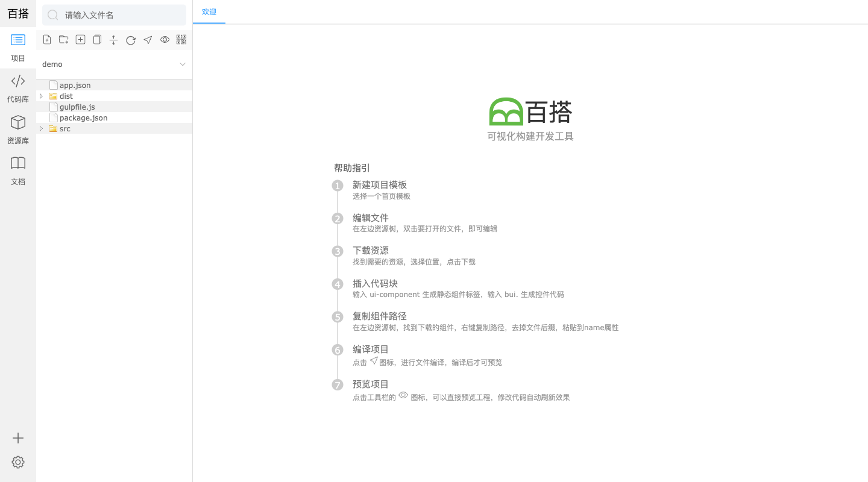Click the eye preview toolbar icon
The height and width of the screenshot is (482, 868).
click(165, 40)
